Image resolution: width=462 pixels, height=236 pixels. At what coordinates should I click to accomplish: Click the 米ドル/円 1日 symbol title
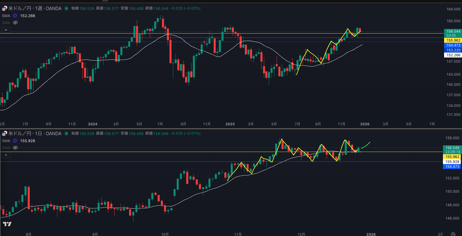(x=35, y=133)
